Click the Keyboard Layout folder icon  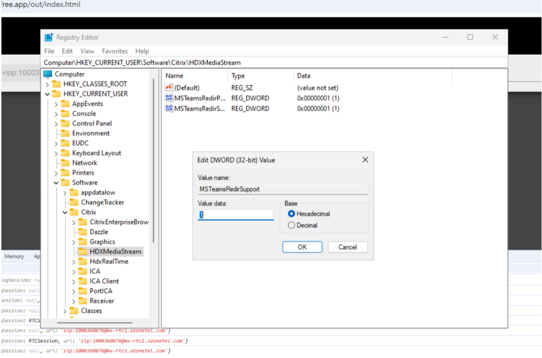(65, 153)
